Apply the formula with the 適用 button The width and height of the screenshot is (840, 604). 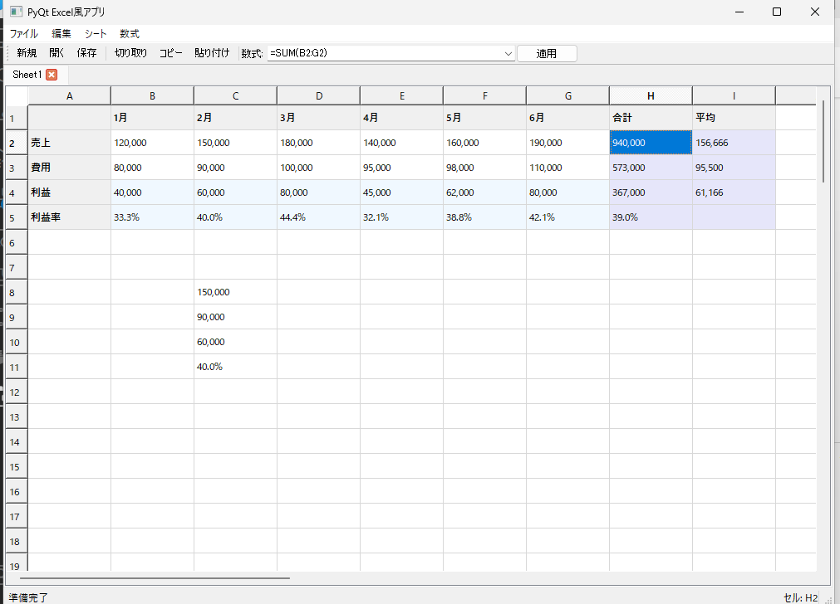pyautogui.click(x=547, y=52)
